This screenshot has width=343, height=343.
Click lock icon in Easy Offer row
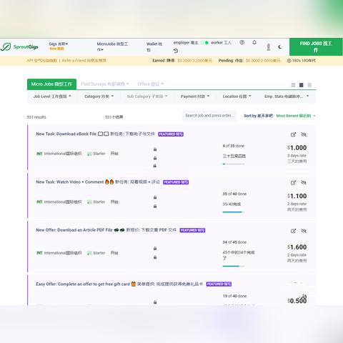coord(155,302)
